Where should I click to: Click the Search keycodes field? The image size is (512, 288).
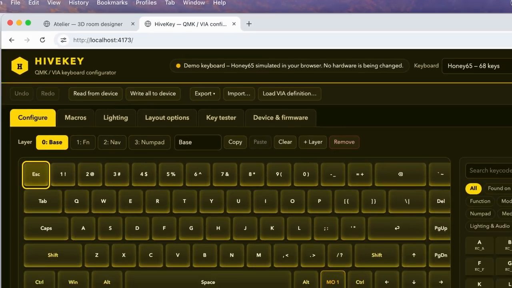pyautogui.click(x=489, y=171)
